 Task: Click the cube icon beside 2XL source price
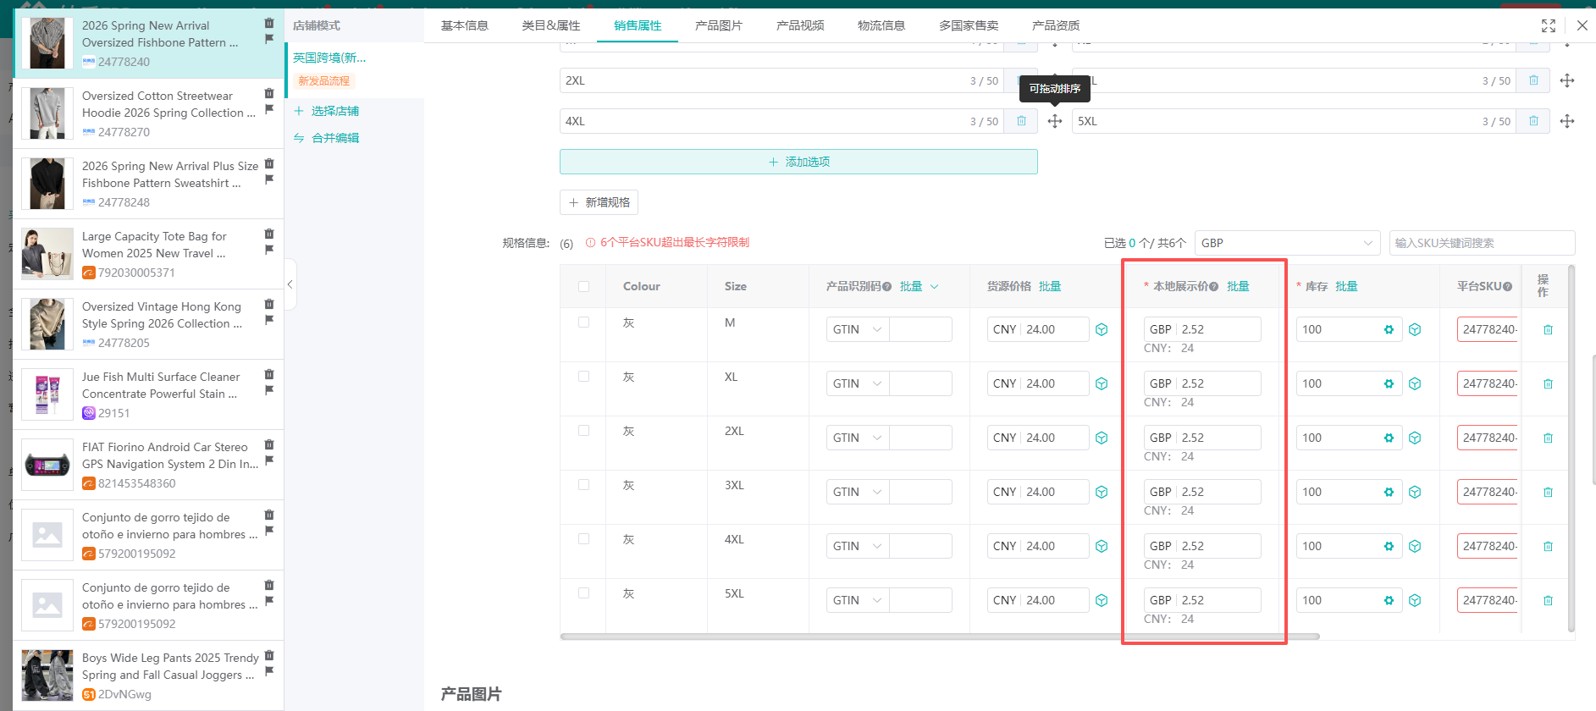1102,438
